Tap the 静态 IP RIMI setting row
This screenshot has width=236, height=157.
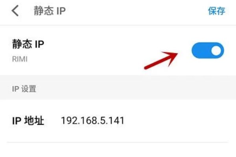118,51
